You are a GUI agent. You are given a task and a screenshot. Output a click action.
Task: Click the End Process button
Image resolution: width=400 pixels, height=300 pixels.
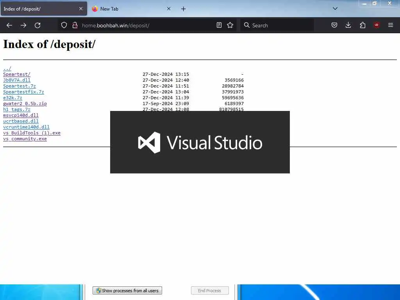click(x=210, y=291)
